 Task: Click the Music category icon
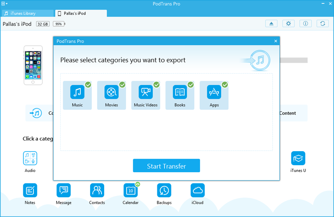77,92
